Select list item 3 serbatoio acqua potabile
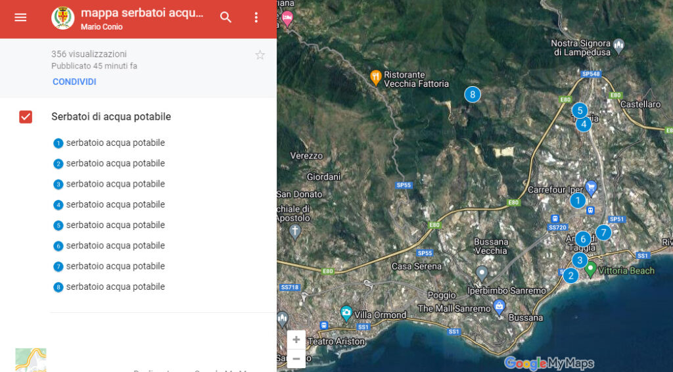Viewport: 673px width, 372px height. pos(109,184)
